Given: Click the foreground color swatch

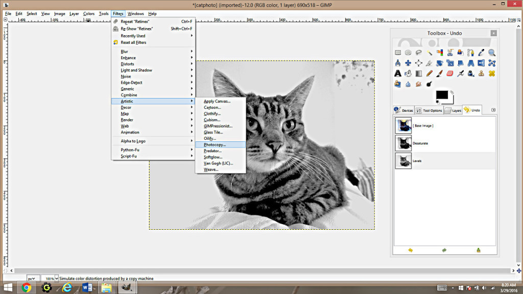Looking at the screenshot, I should [x=441, y=94].
